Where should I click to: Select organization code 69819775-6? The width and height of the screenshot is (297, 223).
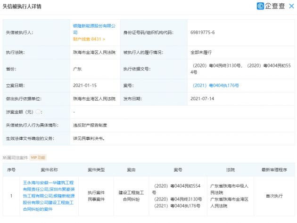click(203, 32)
